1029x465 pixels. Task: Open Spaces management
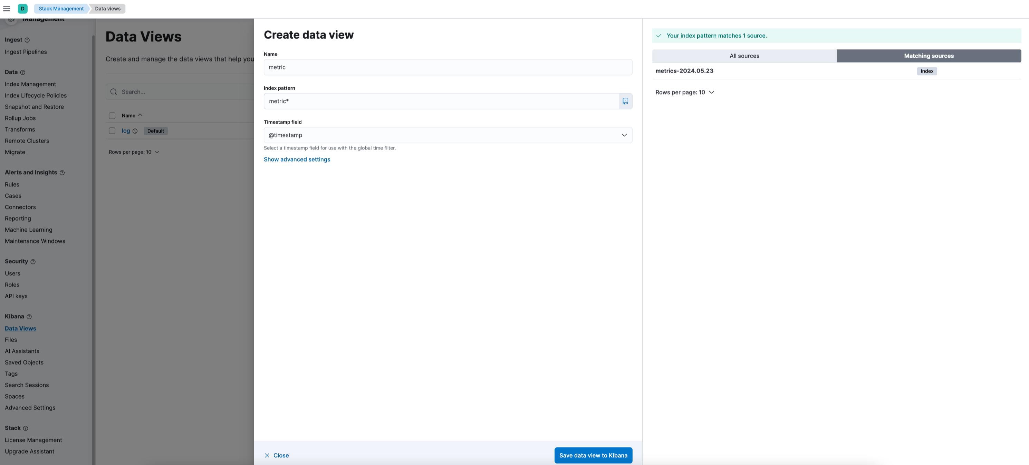click(15, 396)
